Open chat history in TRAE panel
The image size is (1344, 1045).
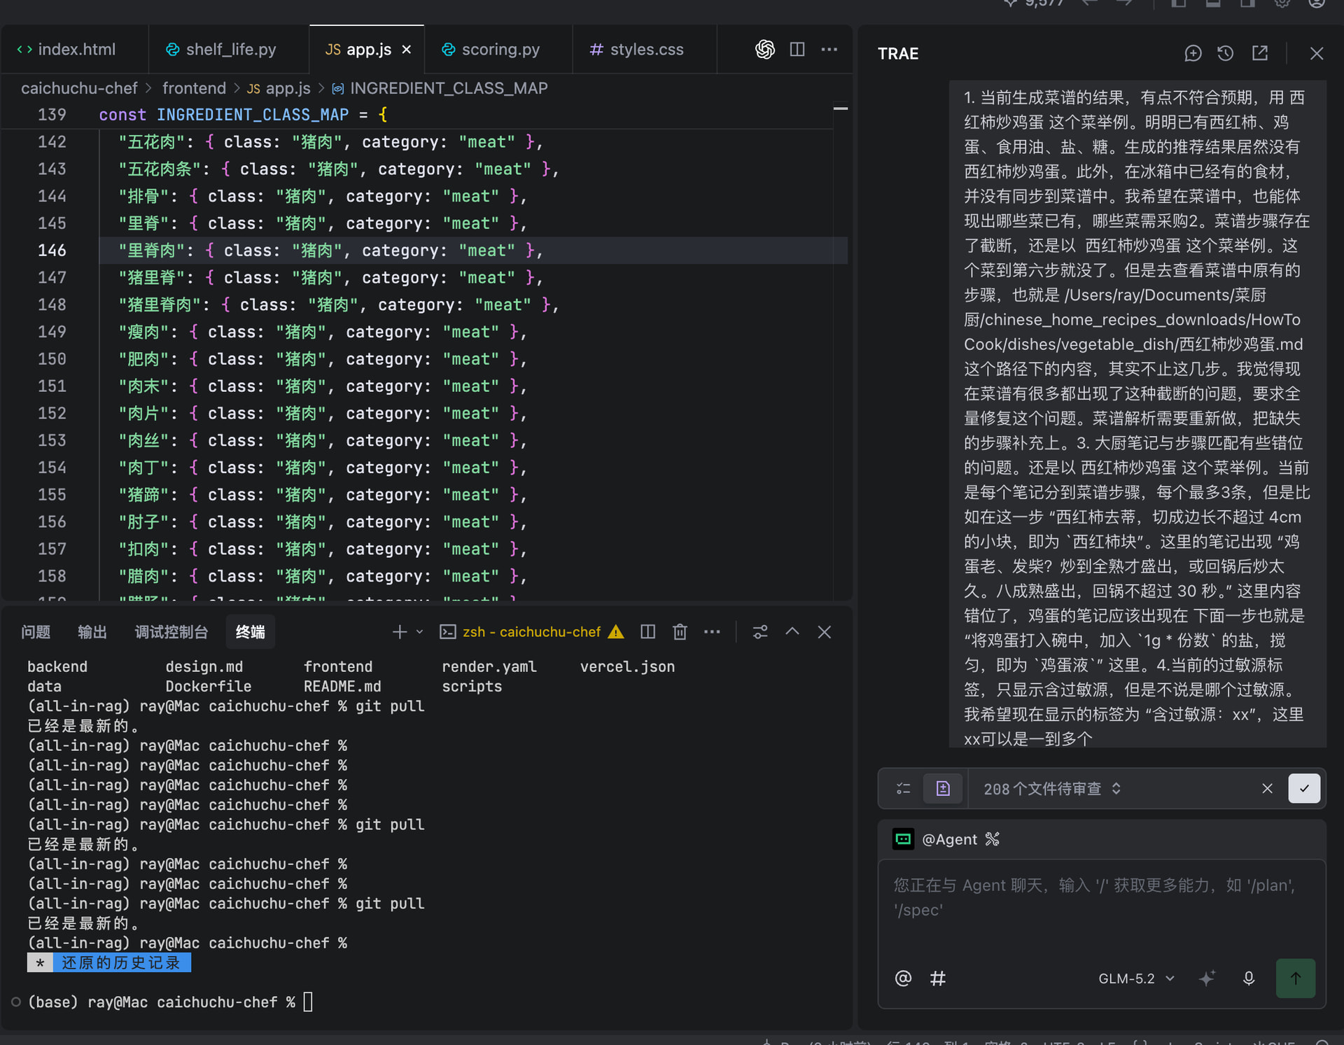click(1225, 53)
